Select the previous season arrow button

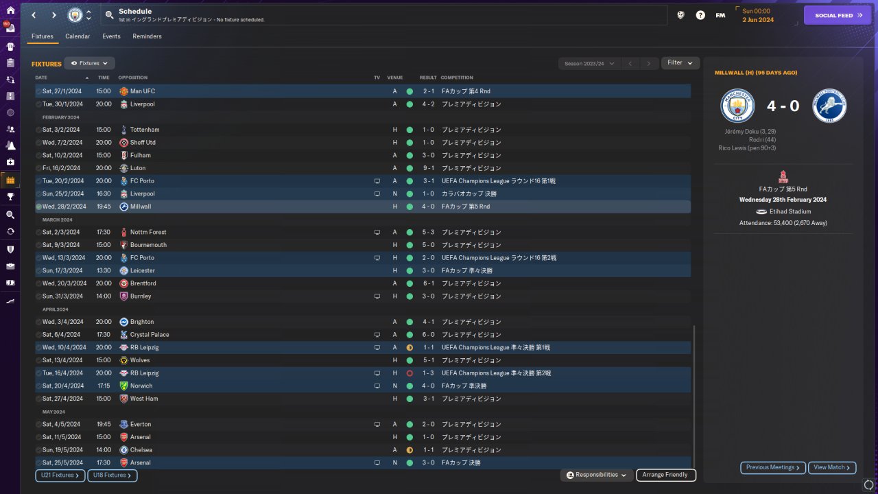630,64
